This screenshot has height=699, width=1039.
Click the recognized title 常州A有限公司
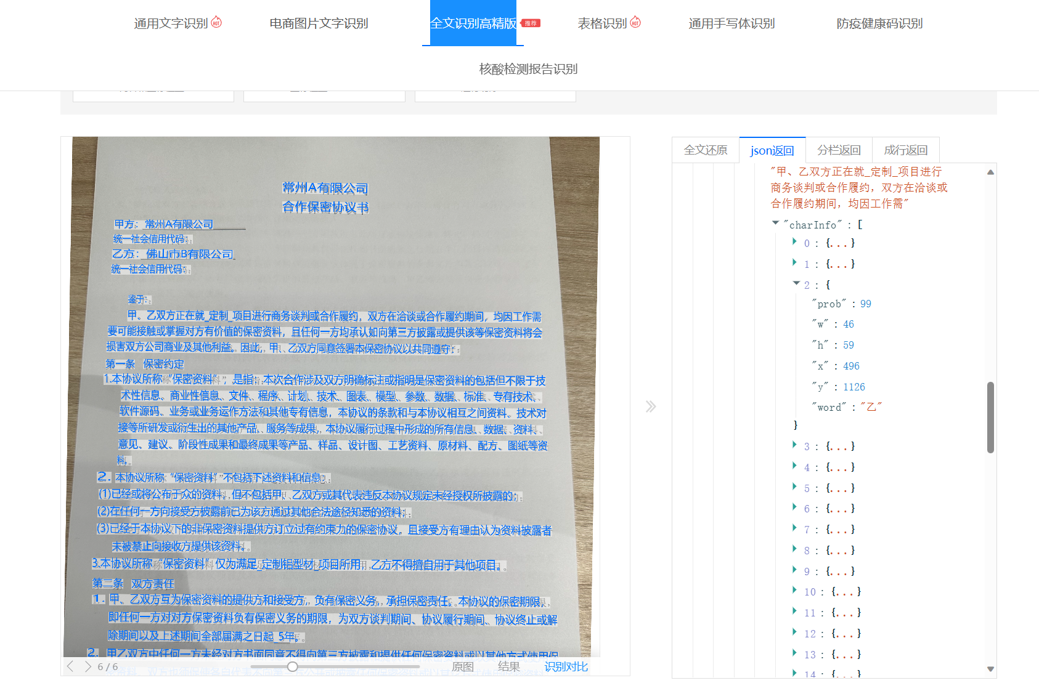[x=325, y=188]
